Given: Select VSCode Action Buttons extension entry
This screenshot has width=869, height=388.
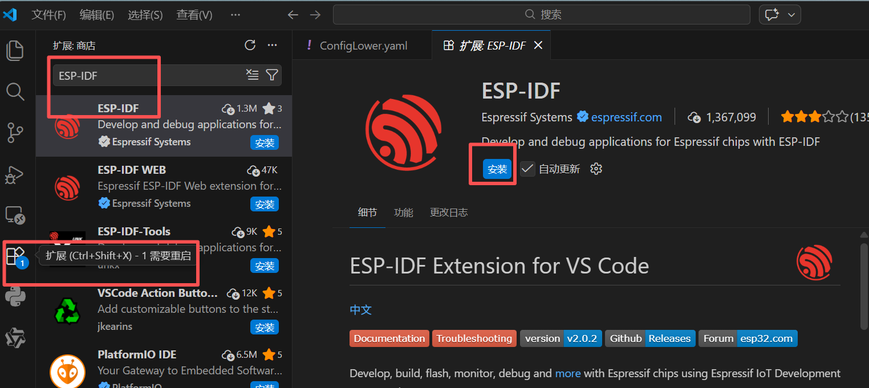Looking at the screenshot, I should [x=164, y=311].
